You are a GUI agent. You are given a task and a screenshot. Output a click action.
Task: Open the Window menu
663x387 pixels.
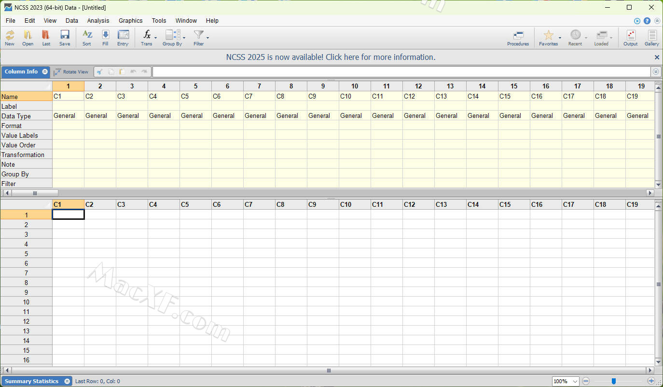[186, 21]
